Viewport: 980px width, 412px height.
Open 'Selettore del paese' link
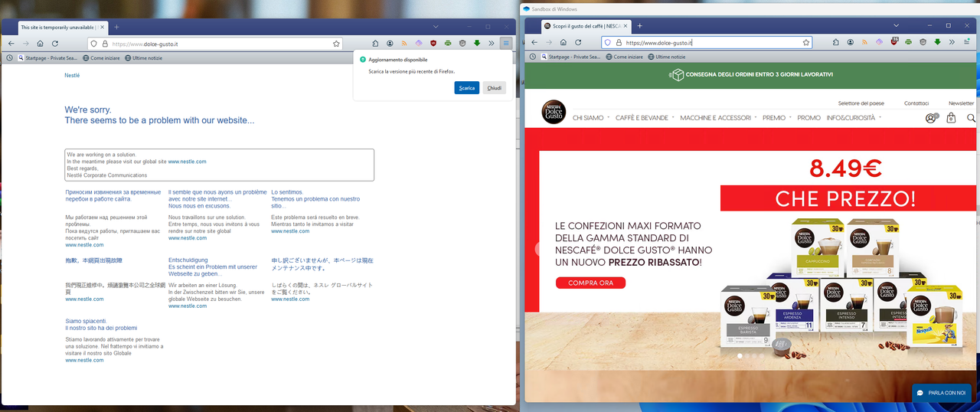pos(861,103)
